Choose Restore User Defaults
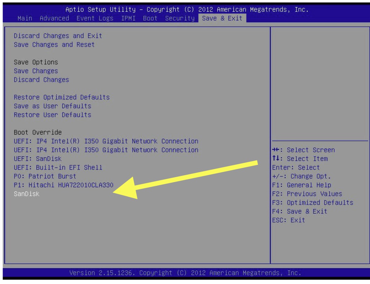370x284 pixels. (52, 115)
